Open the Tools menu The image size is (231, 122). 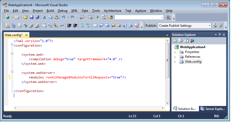point(96,11)
